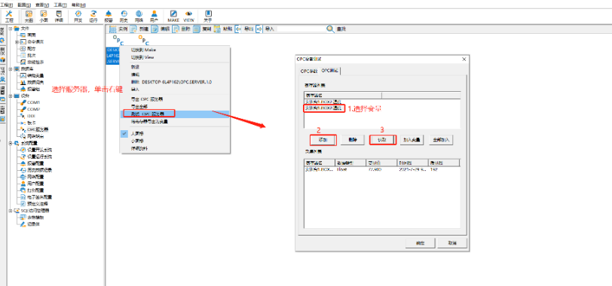
Task: Click the 查找 magnifier search icon
Action: click(x=330, y=29)
